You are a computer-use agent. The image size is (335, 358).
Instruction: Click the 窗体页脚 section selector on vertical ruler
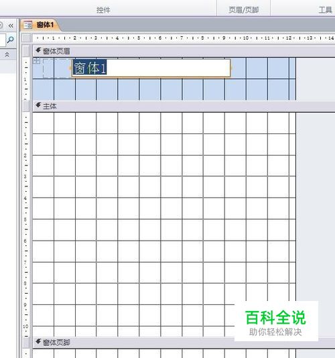[26, 343]
